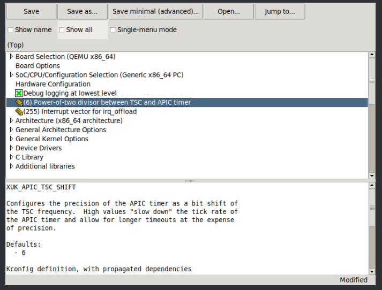Expand SoC/CPU/Configuration Selection arrow
This screenshot has width=382, height=290.
(11, 75)
